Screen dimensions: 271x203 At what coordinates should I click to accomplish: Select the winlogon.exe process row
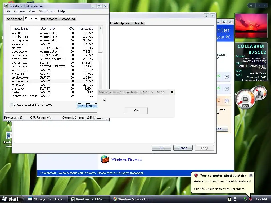pyautogui.click(x=52, y=81)
